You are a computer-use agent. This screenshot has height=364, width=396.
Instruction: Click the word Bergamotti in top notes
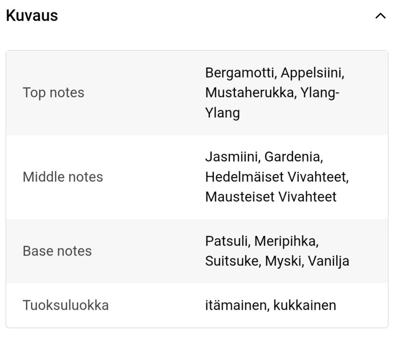point(240,73)
